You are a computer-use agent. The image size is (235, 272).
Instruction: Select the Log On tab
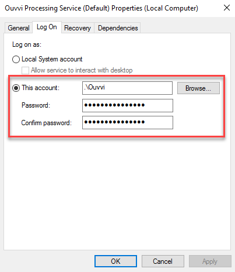coord(47,27)
